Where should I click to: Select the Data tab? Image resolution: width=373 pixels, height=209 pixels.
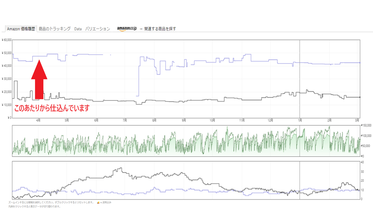point(78,29)
